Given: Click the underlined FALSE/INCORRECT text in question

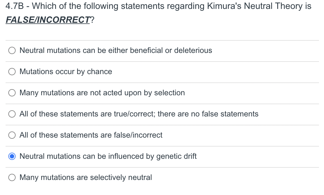Looking at the screenshot, I should coord(48,20).
